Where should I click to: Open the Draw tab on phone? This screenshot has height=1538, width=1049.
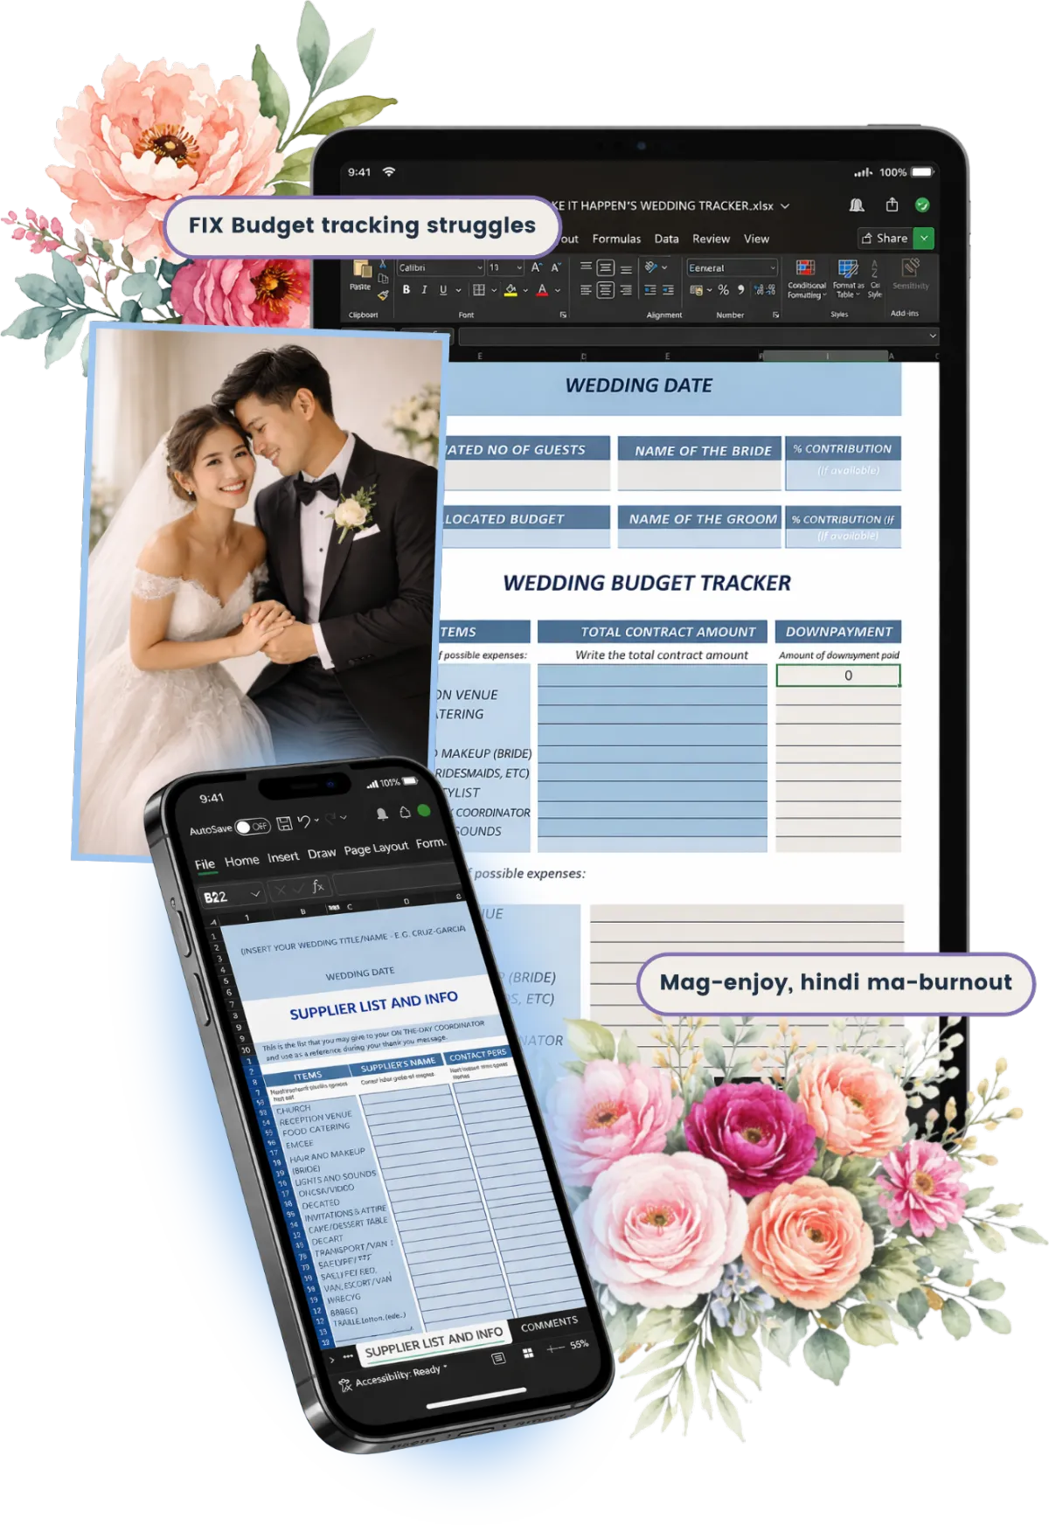tap(322, 853)
